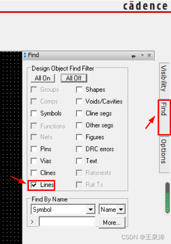171x244 pixels.
Task: Enable the Figures checkbox
Action: 79,137
